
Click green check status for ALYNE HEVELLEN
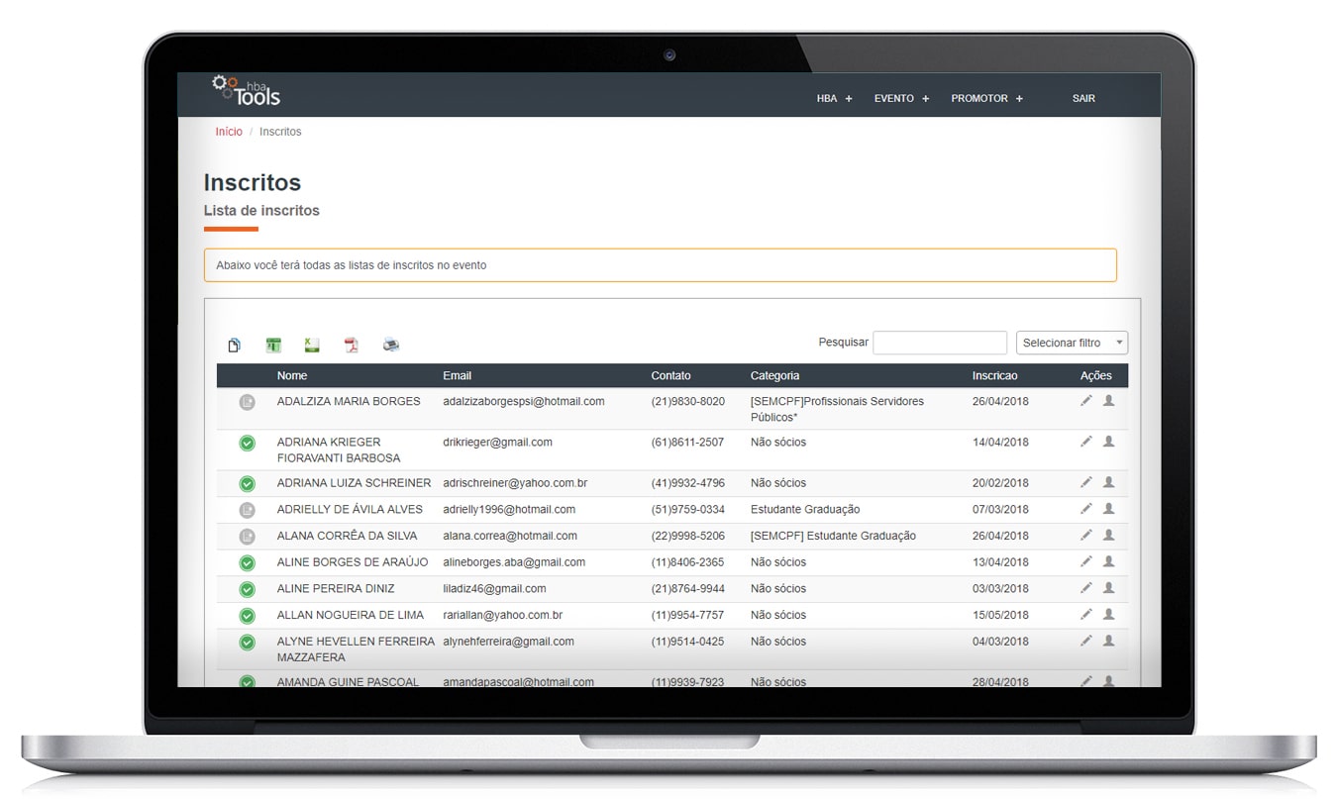click(247, 643)
